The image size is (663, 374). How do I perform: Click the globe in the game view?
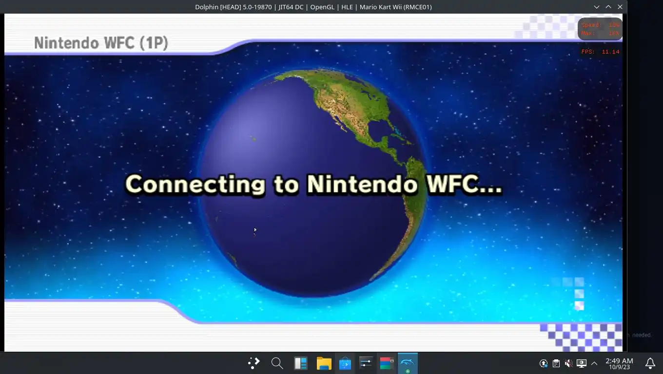click(314, 183)
